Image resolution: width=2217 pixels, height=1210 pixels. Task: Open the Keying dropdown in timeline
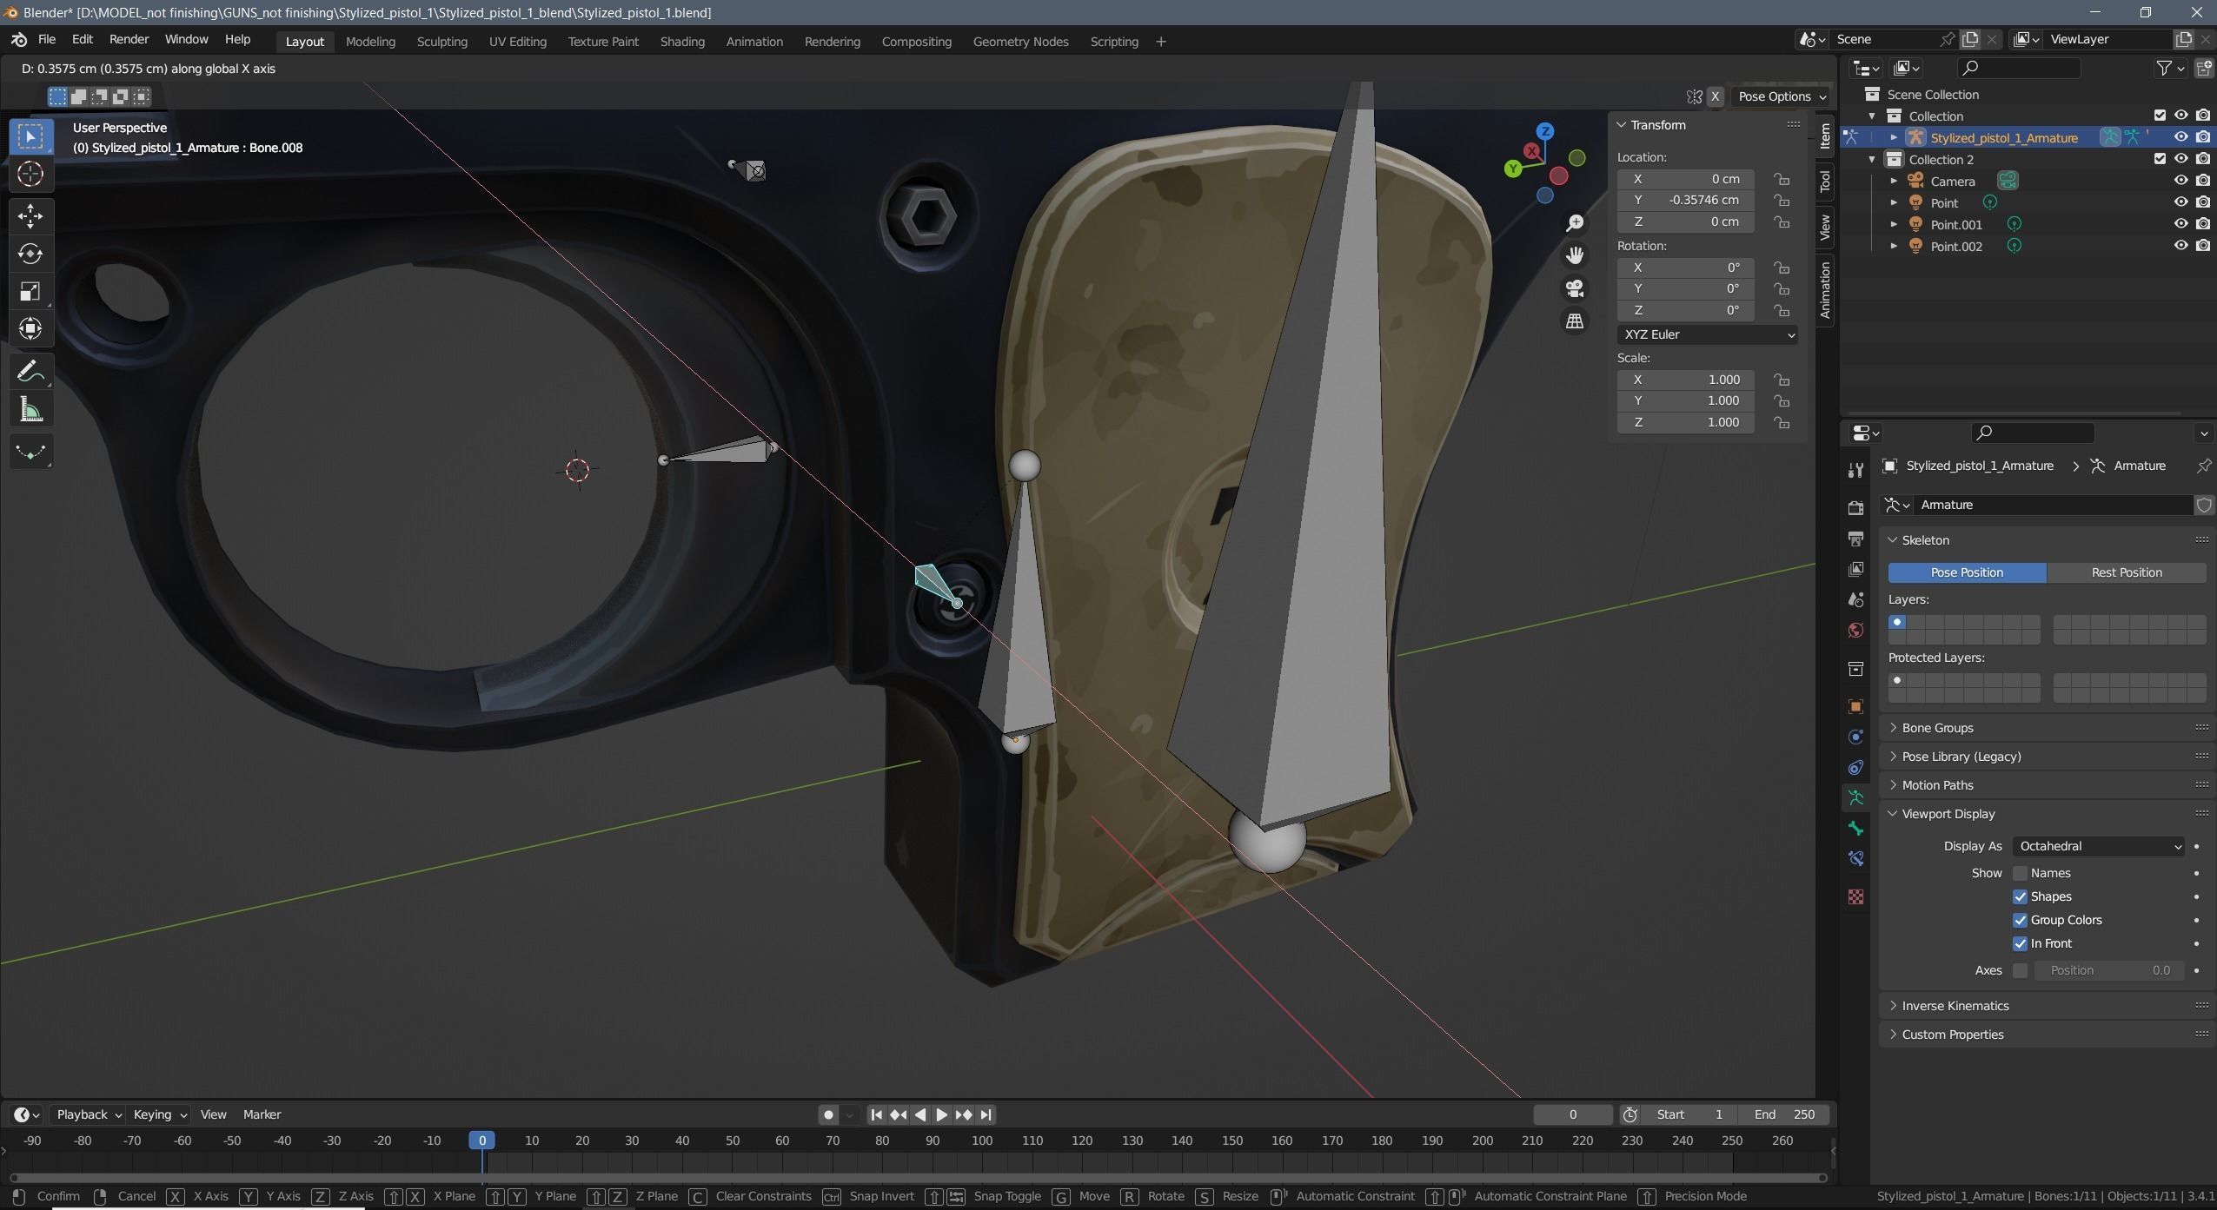point(159,1114)
